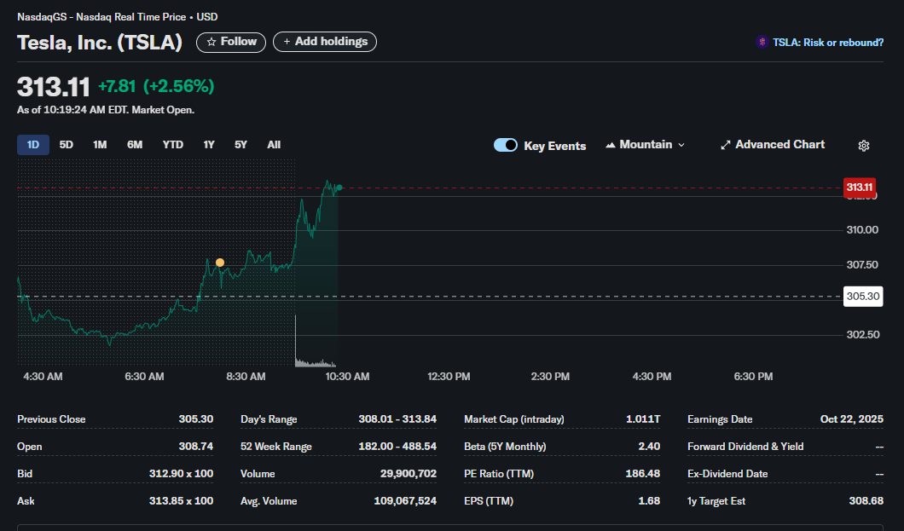Click the NasdaqGS exchange info line
Image resolution: width=904 pixels, height=531 pixels.
pos(118,17)
